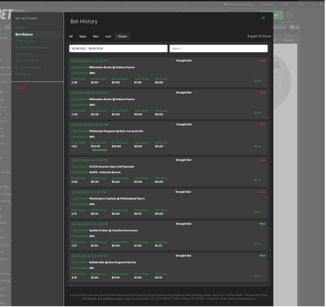Click Seattle Kraken @ Carolina Hurricanes text
Screen dimensions: 326x307
114,231
